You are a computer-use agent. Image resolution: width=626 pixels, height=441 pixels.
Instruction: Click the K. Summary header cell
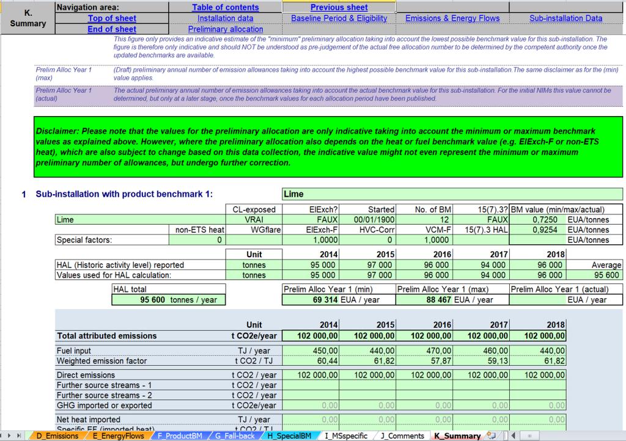tap(28, 18)
